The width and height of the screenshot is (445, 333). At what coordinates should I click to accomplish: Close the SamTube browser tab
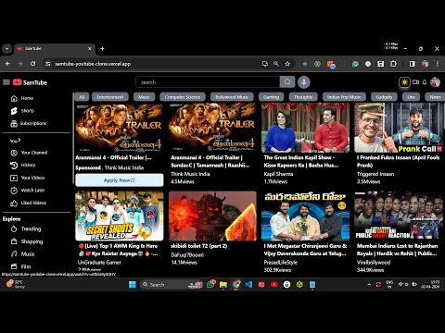click(90, 48)
